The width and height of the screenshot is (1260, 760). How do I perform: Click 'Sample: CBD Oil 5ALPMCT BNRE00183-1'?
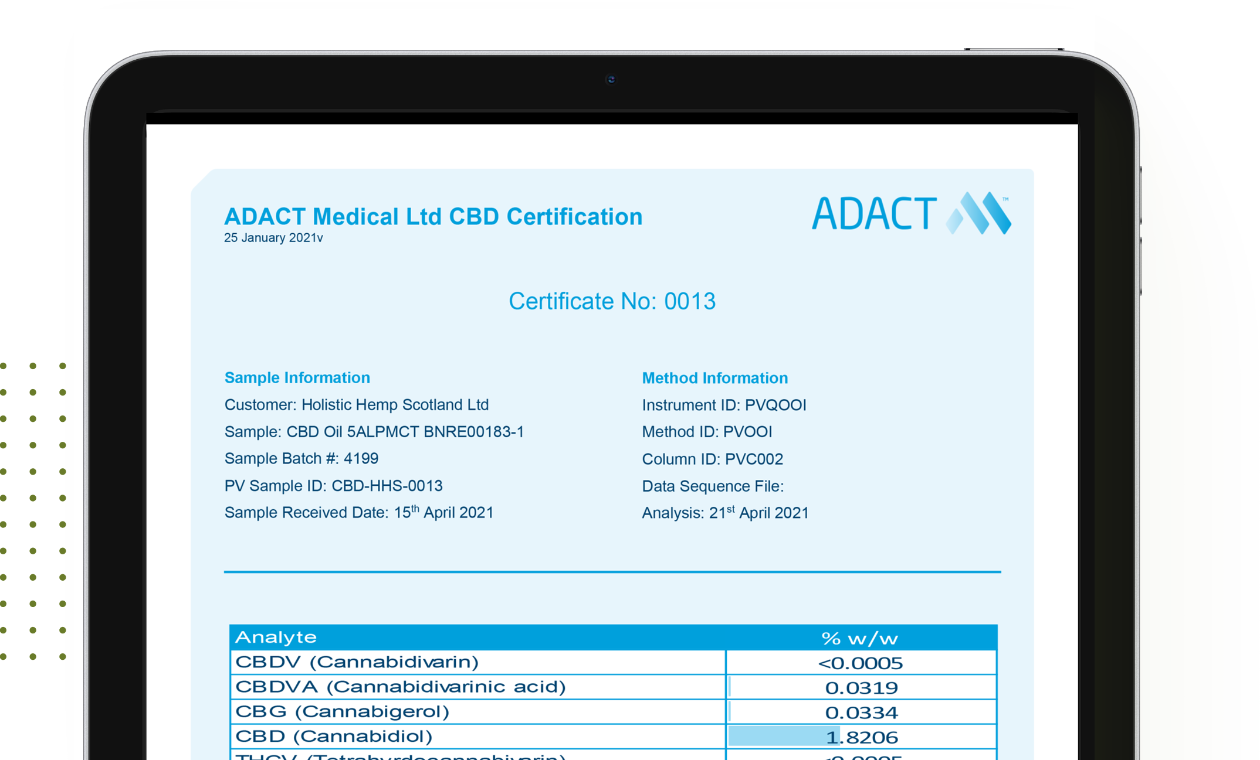[x=374, y=432]
